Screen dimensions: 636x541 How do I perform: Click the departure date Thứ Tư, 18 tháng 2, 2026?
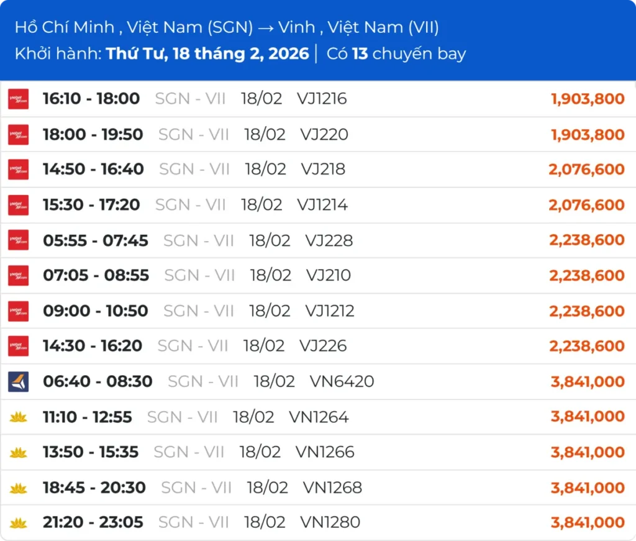point(207,54)
